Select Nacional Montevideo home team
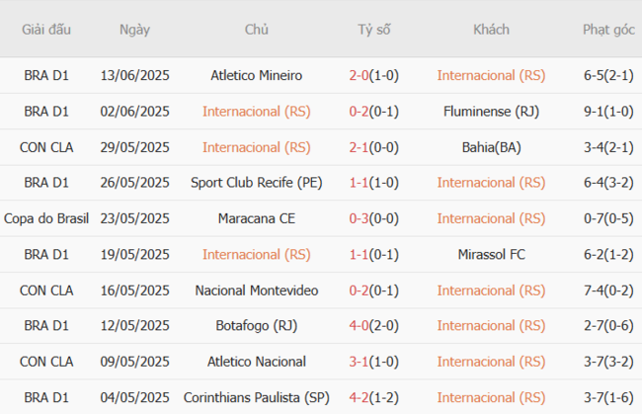The image size is (642, 414). (257, 290)
